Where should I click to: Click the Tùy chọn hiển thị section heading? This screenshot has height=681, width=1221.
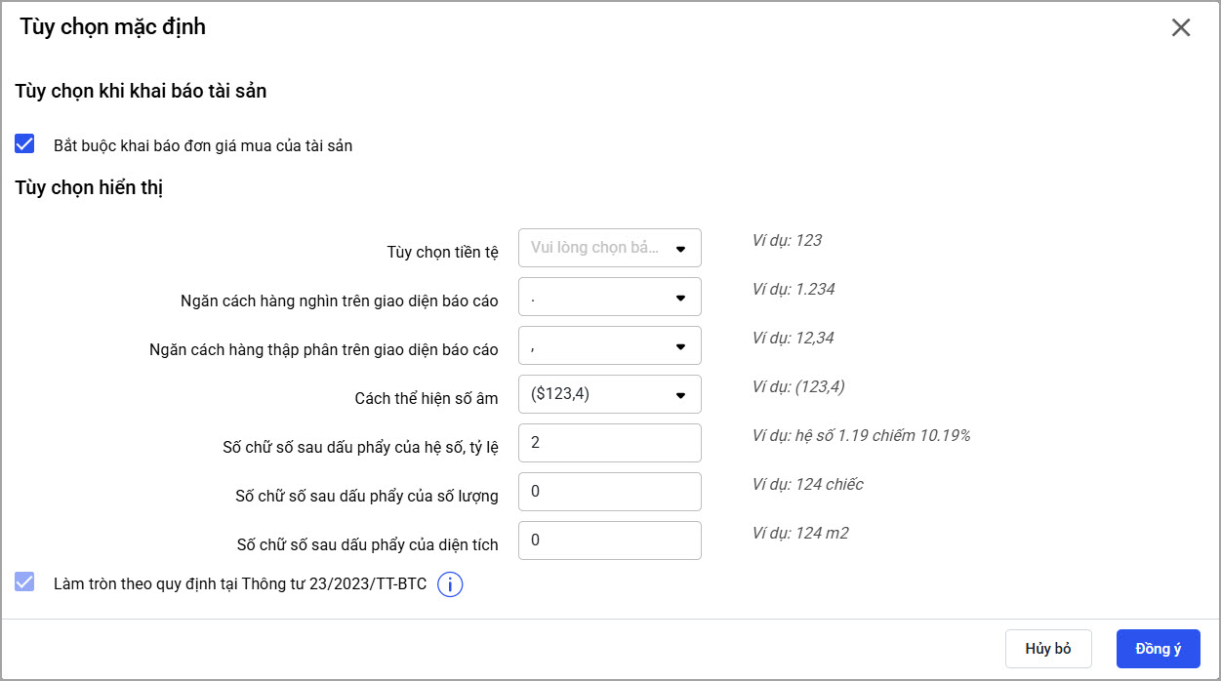[89, 188]
